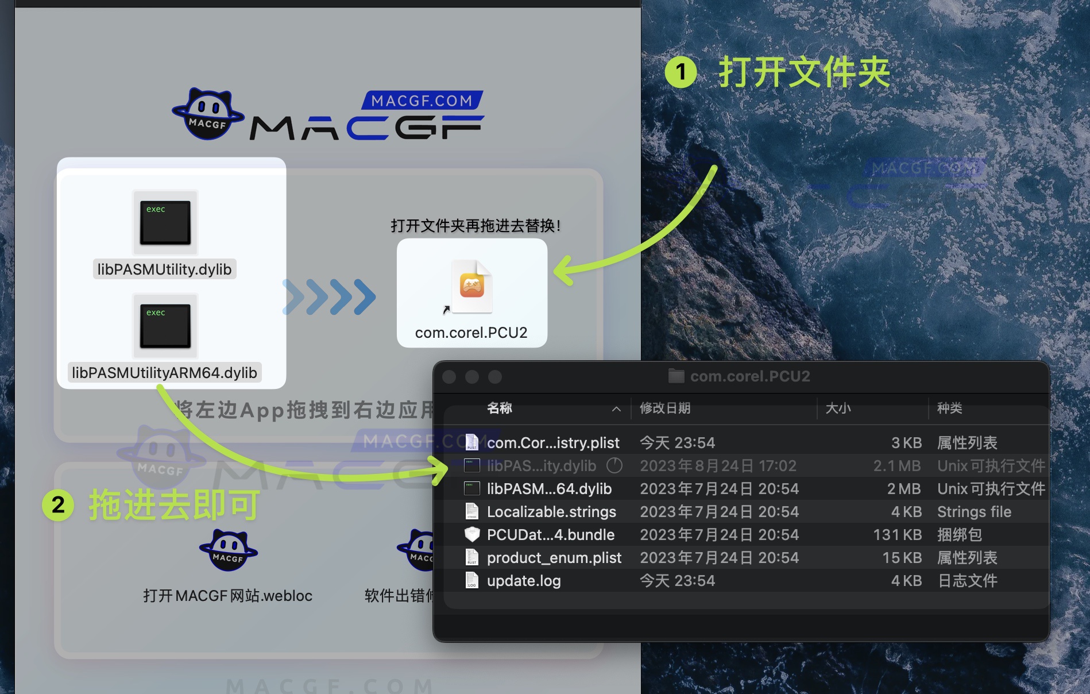Viewport: 1090px width, 694px height.
Task: Click the Localizable.strings document icon
Action: click(471, 511)
